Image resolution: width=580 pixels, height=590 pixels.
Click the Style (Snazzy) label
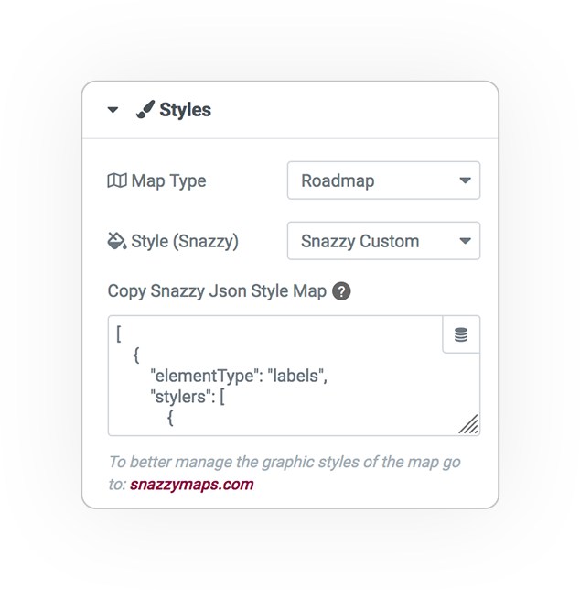point(185,242)
